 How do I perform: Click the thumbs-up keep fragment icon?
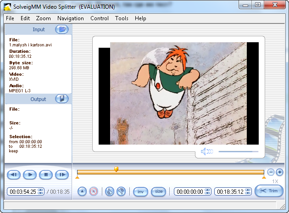[110, 191]
